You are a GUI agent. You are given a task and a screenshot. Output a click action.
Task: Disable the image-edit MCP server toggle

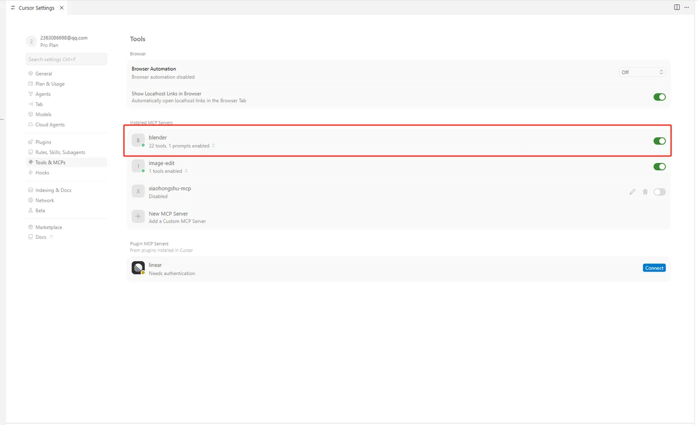(659, 166)
